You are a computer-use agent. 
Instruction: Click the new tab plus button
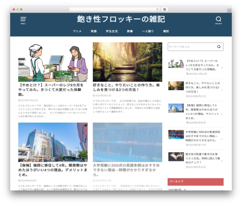pyautogui.click(x=229, y=11)
